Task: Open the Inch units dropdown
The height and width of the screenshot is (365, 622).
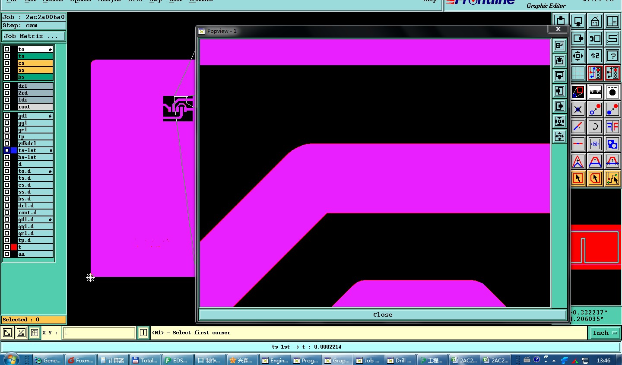Action: coord(605,333)
